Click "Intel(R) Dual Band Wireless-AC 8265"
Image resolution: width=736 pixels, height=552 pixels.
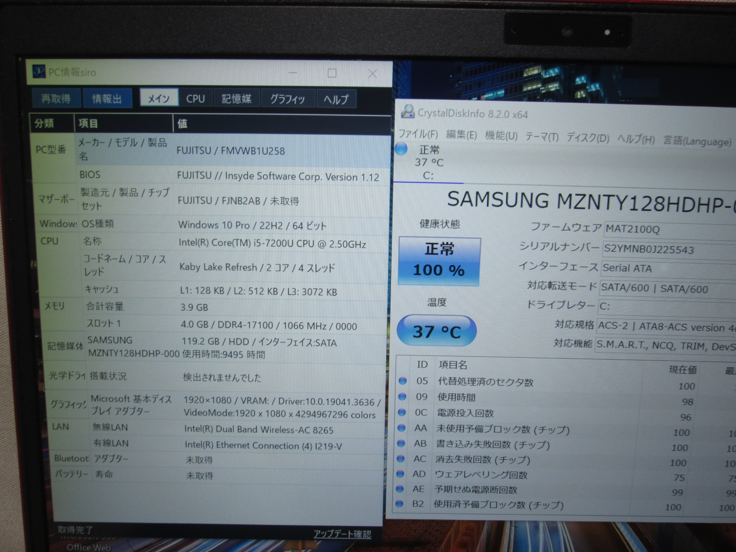pyautogui.click(x=259, y=430)
